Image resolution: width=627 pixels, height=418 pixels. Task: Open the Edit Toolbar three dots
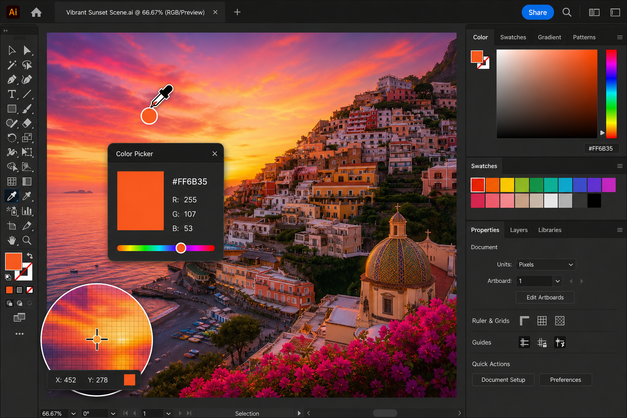(19, 334)
